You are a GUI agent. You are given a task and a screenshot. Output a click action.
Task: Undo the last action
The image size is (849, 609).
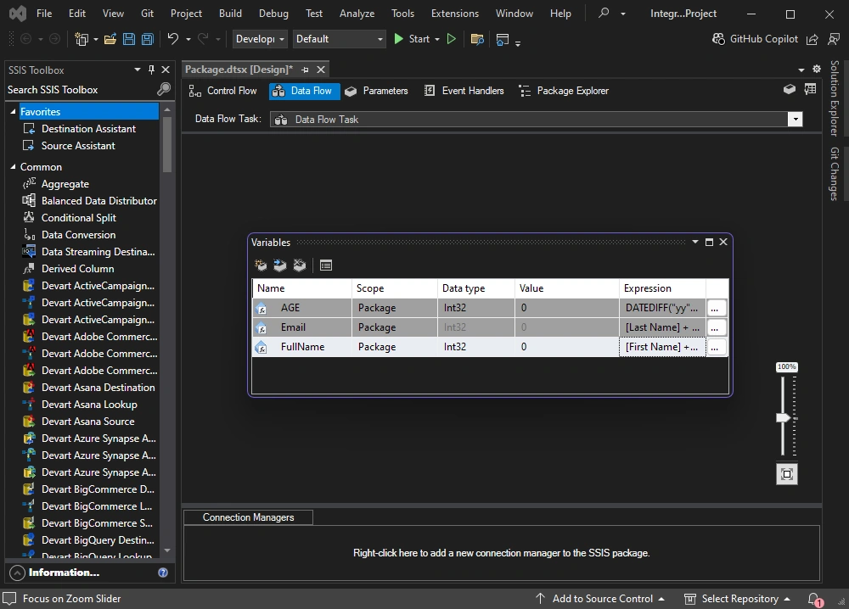172,38
